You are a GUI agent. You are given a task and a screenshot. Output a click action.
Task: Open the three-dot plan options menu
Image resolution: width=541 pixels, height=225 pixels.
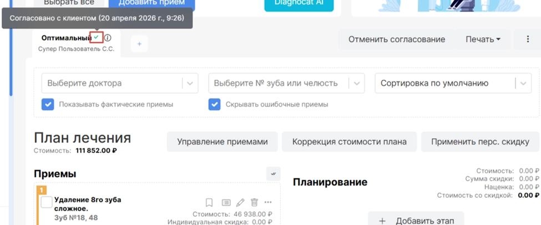click(528, 39)
